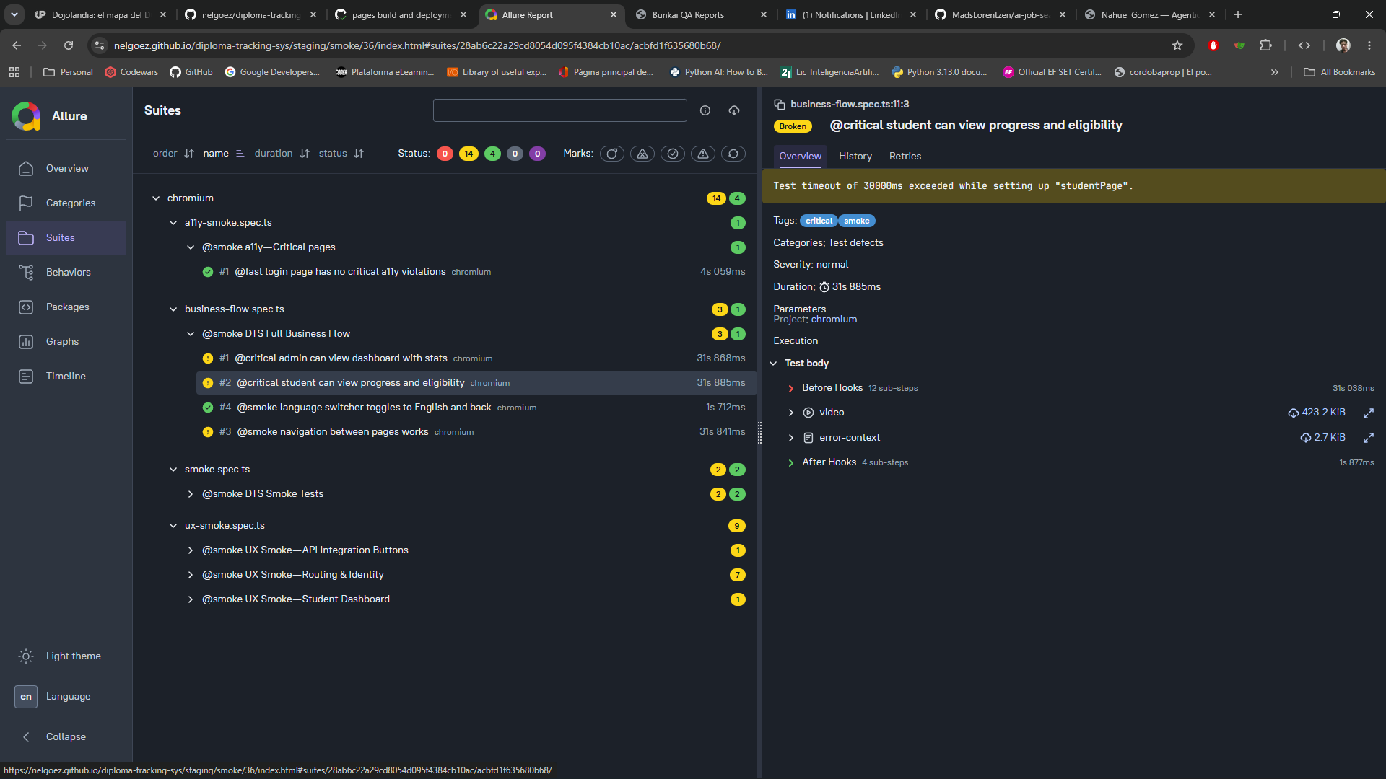Expand Before Hooks sub-steps

(x=791, y=388)
